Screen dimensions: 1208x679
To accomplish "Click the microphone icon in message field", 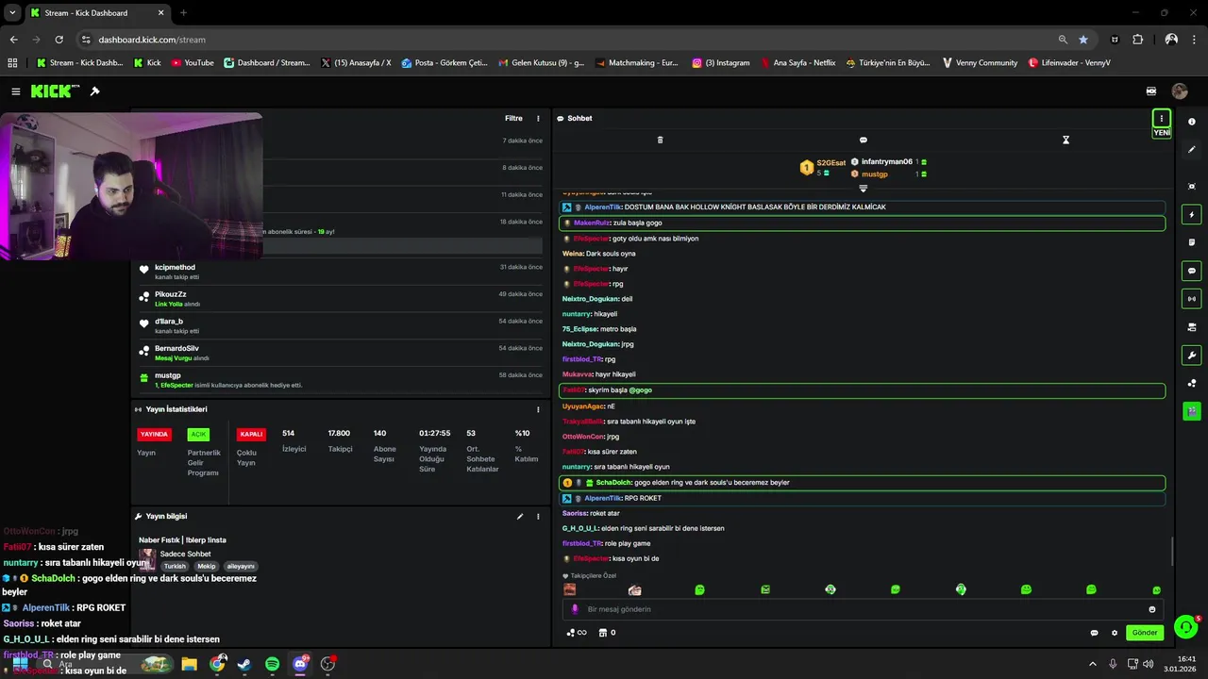I will [575, 609].
